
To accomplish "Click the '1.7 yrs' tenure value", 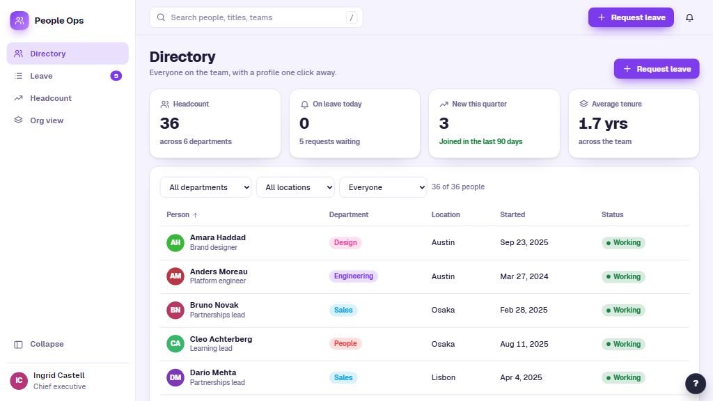I will (603, 123).
